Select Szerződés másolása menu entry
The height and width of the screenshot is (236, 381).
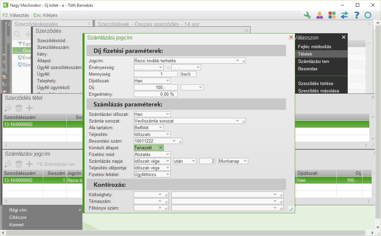click(x=318, y=91)
